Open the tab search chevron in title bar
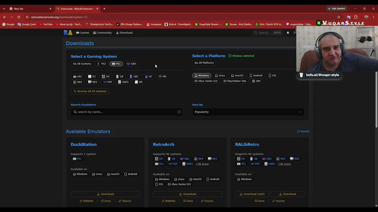The height and width of the screenshot is (212, 378). point(4,9)
